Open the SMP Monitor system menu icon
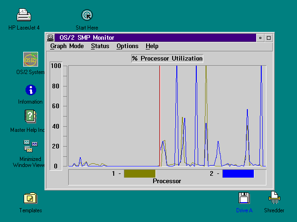 click(x=50, y=38)
